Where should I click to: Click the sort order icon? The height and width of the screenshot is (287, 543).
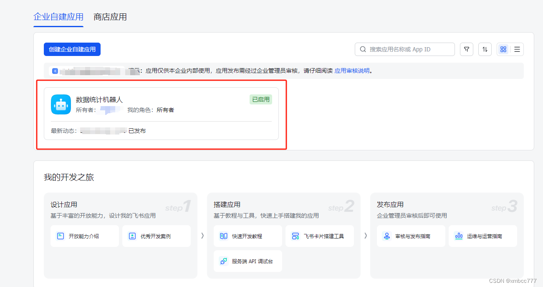[x=485, y=49]
